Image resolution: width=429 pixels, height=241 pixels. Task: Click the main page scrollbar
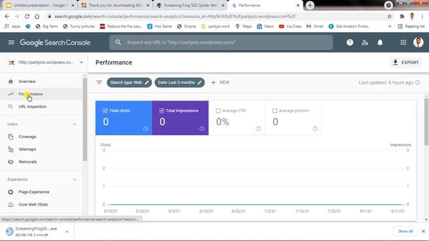(x=426, y=122)
